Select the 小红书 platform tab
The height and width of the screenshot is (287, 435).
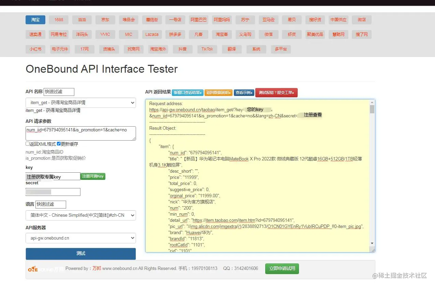(35, 49)
